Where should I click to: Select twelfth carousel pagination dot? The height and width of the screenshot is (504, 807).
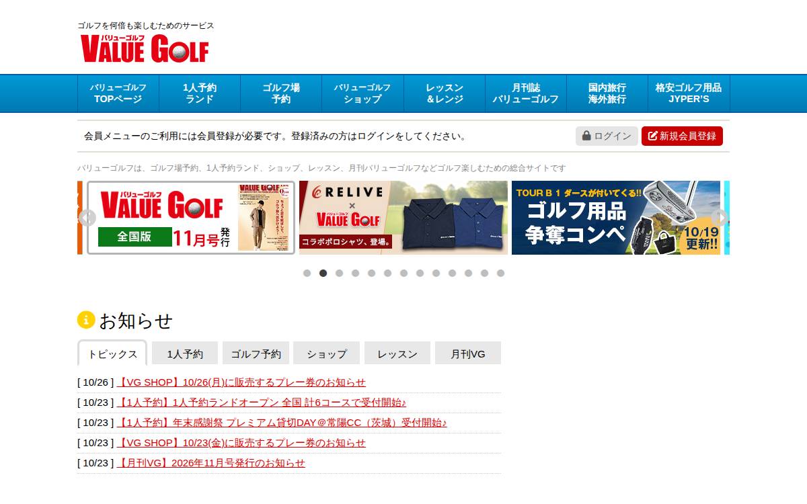pyautogui.click(x=484, y=273)
